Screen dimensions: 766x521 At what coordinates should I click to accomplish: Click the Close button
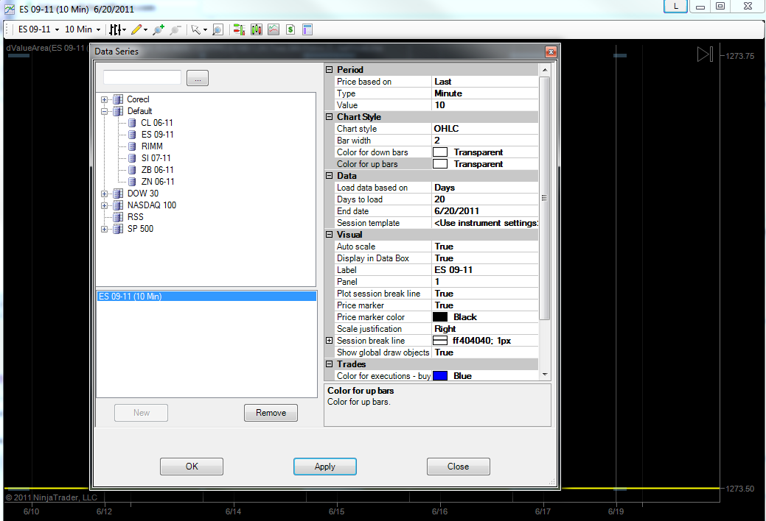459,467
